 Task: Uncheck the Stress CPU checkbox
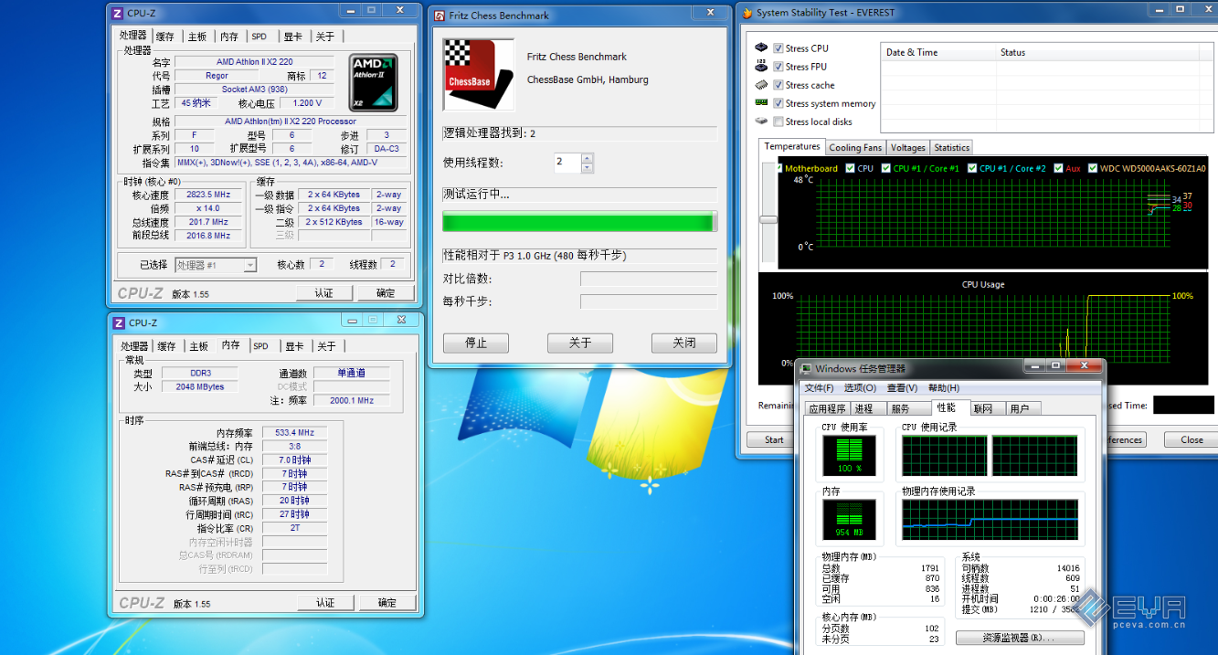(778, 48)
